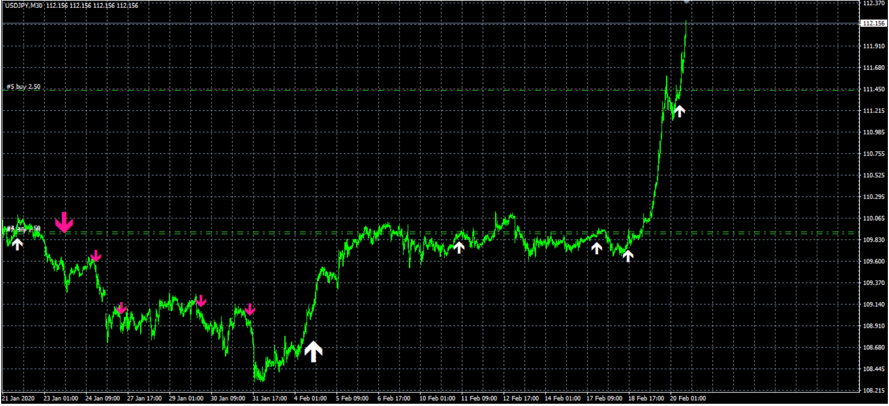
Task: Click the 111.910 price scale label
Action: (874, 46)
